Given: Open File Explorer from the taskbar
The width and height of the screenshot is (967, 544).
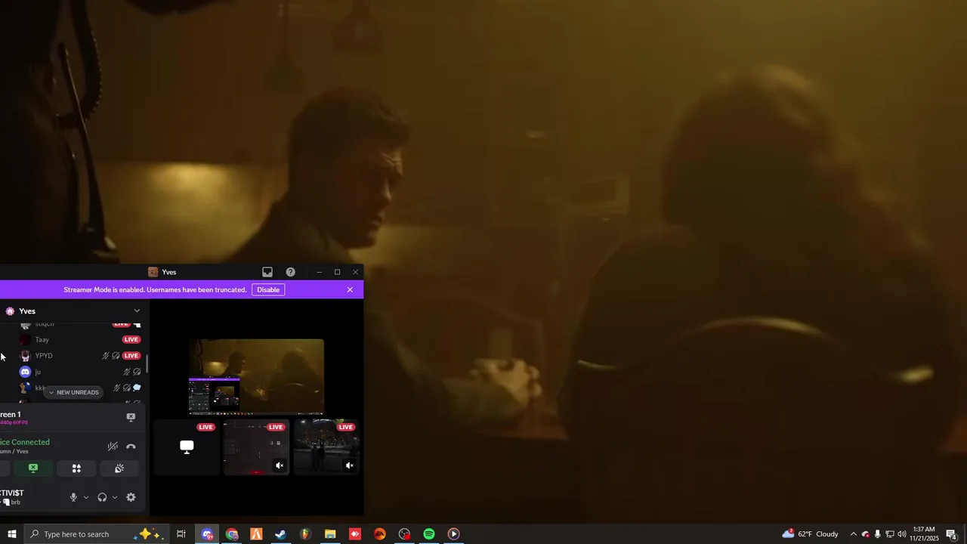Looking at the screenshot, I should tap(330, 534).
